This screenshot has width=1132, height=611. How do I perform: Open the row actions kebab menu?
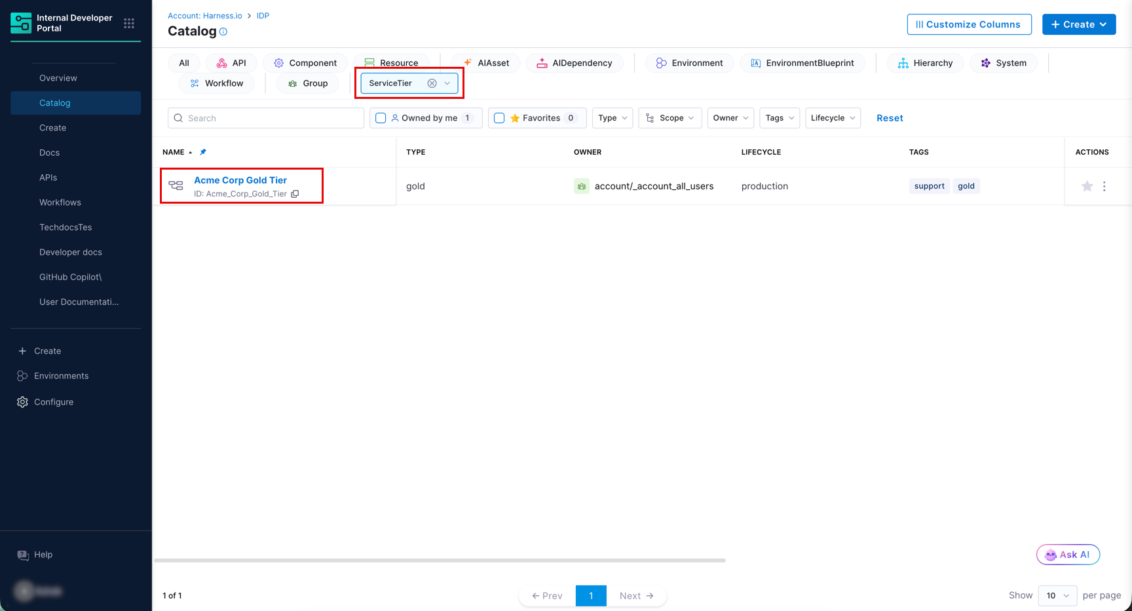click(1104, 186)
